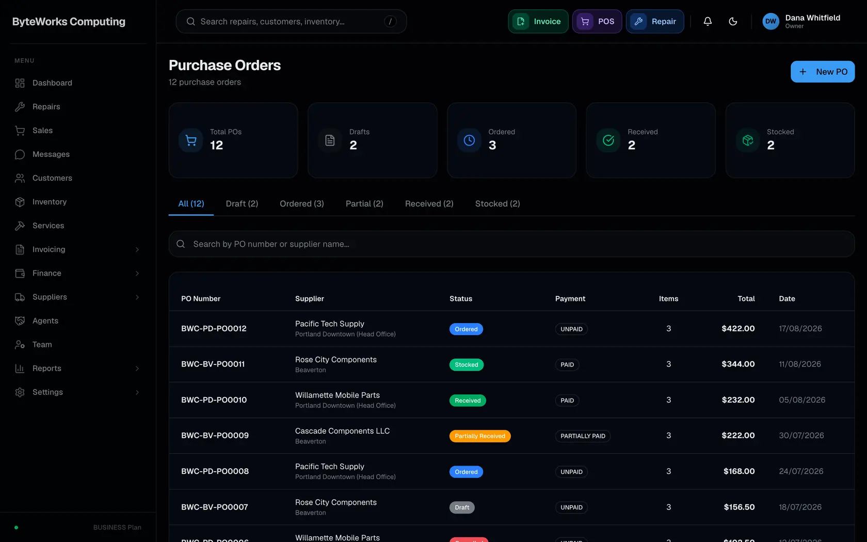Viewport: 867px width, 542px height.
Task: Click the BUSINESS Plan label
Action: pyautogui.click(x=117, y=528)
